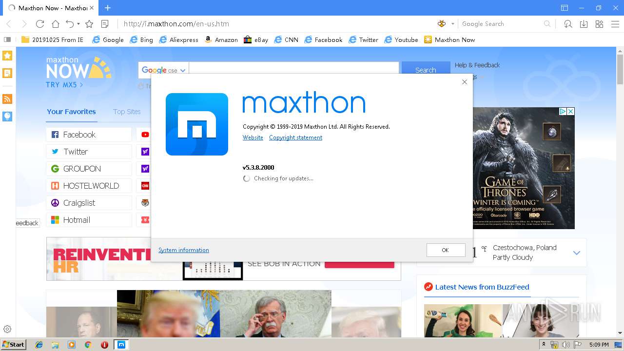Viewport: 624px width, 351px height.
Task: Click the Website link in dialog
Action: [253, 137]
